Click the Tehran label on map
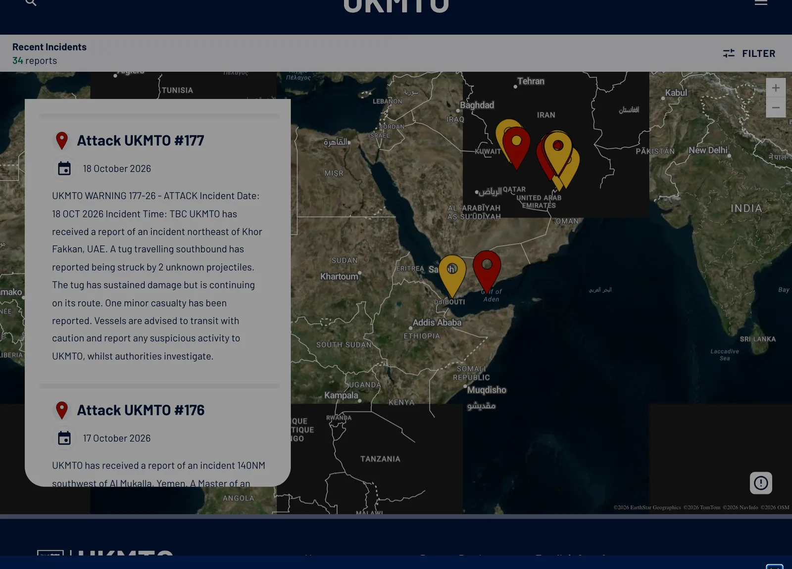This screenshot has width=792, height=569. pyautogui.click(x=531, y=81)
